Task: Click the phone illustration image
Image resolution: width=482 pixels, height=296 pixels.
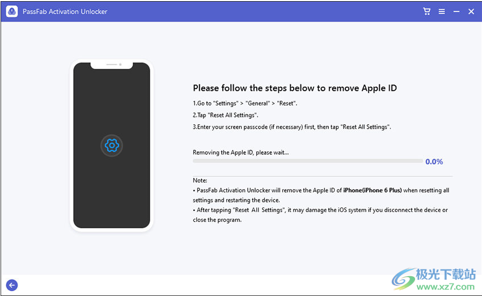Action: pyautogui.click(x=112, y=145)
